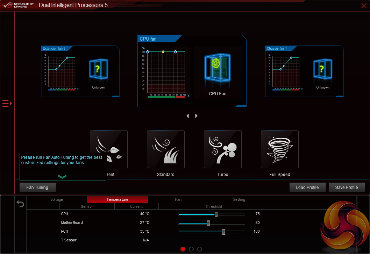The width and height of the screenshot is (370, 254).
Task: Click the Sensor column header
Action: (x=87, y=206)
